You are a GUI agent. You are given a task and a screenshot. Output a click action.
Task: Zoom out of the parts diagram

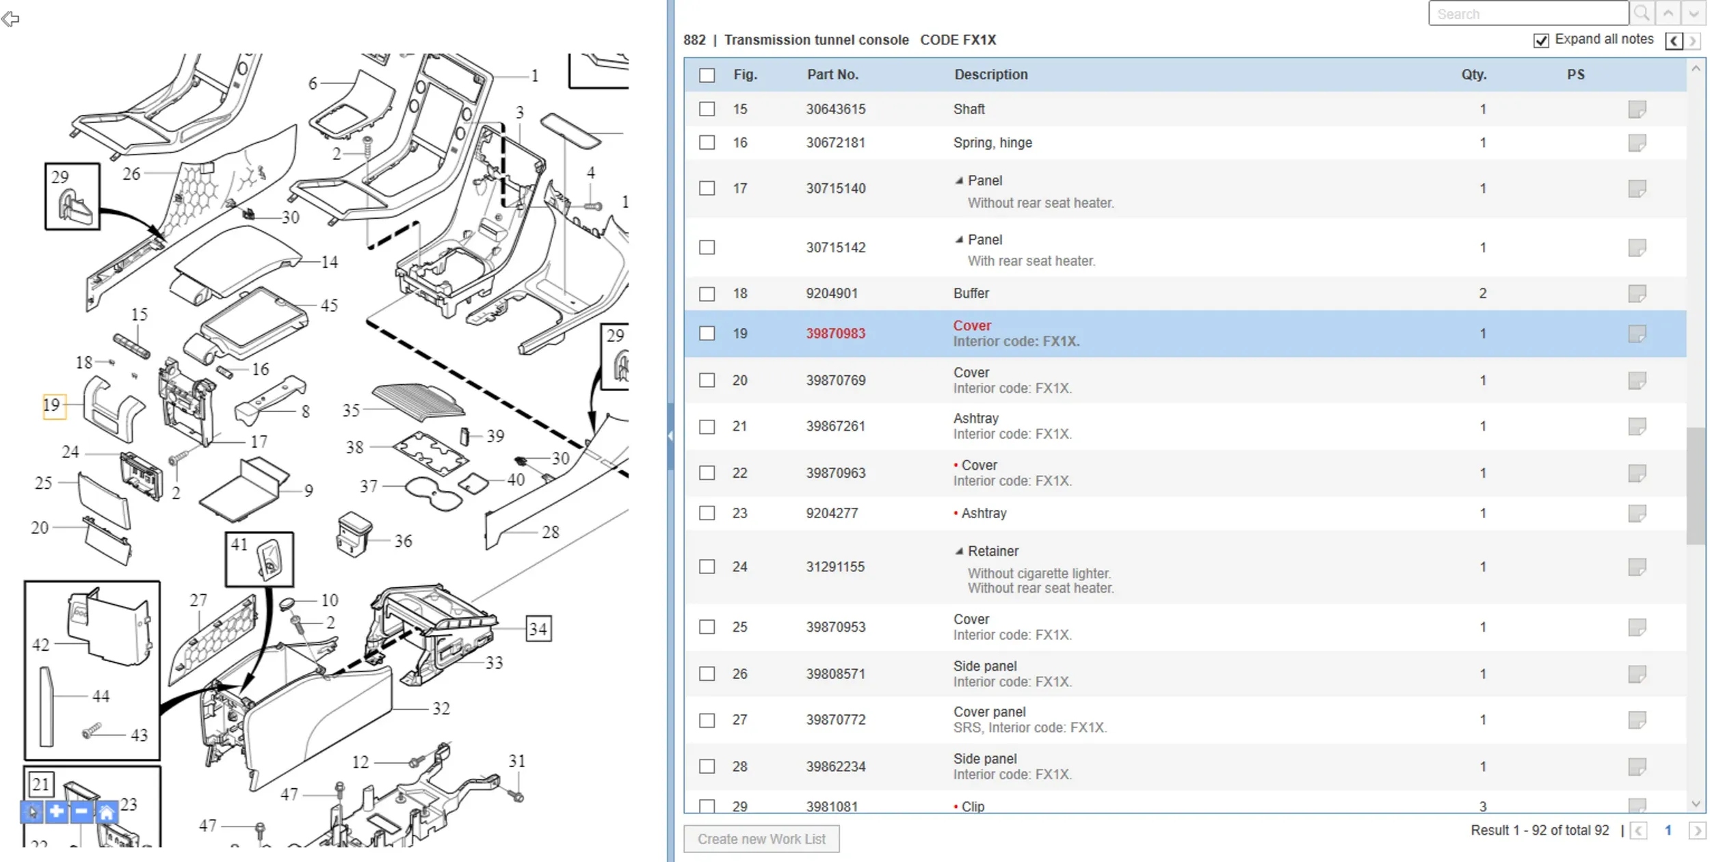pyautogui.click(x=81, y=812)
